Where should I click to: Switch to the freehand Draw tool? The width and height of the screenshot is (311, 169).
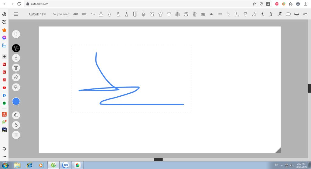[16, 58]
